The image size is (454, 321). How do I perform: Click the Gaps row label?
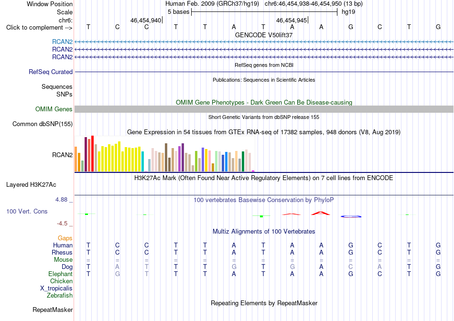click(x=65, y=238)
